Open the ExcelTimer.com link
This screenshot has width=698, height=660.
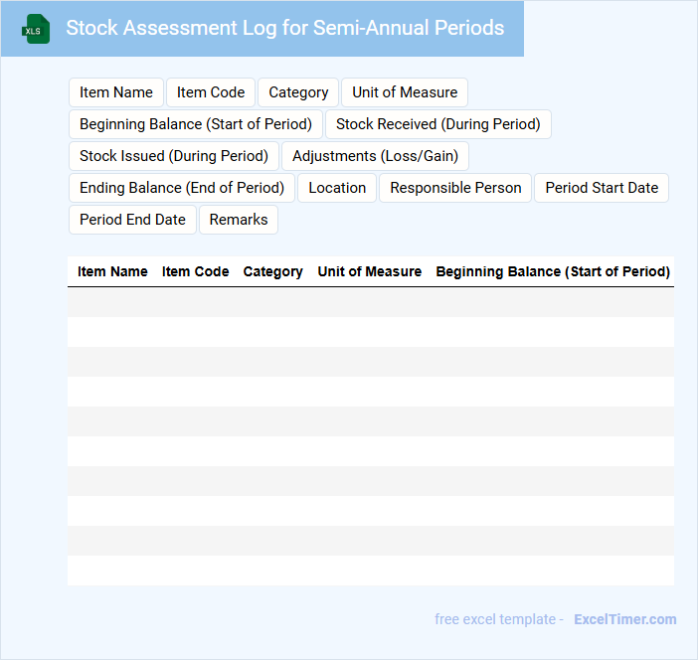click(x=624, y=619)
